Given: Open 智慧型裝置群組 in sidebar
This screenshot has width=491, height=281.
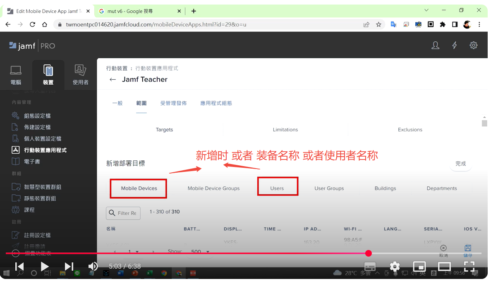Looking at the screenshot, I should [43, 187].
